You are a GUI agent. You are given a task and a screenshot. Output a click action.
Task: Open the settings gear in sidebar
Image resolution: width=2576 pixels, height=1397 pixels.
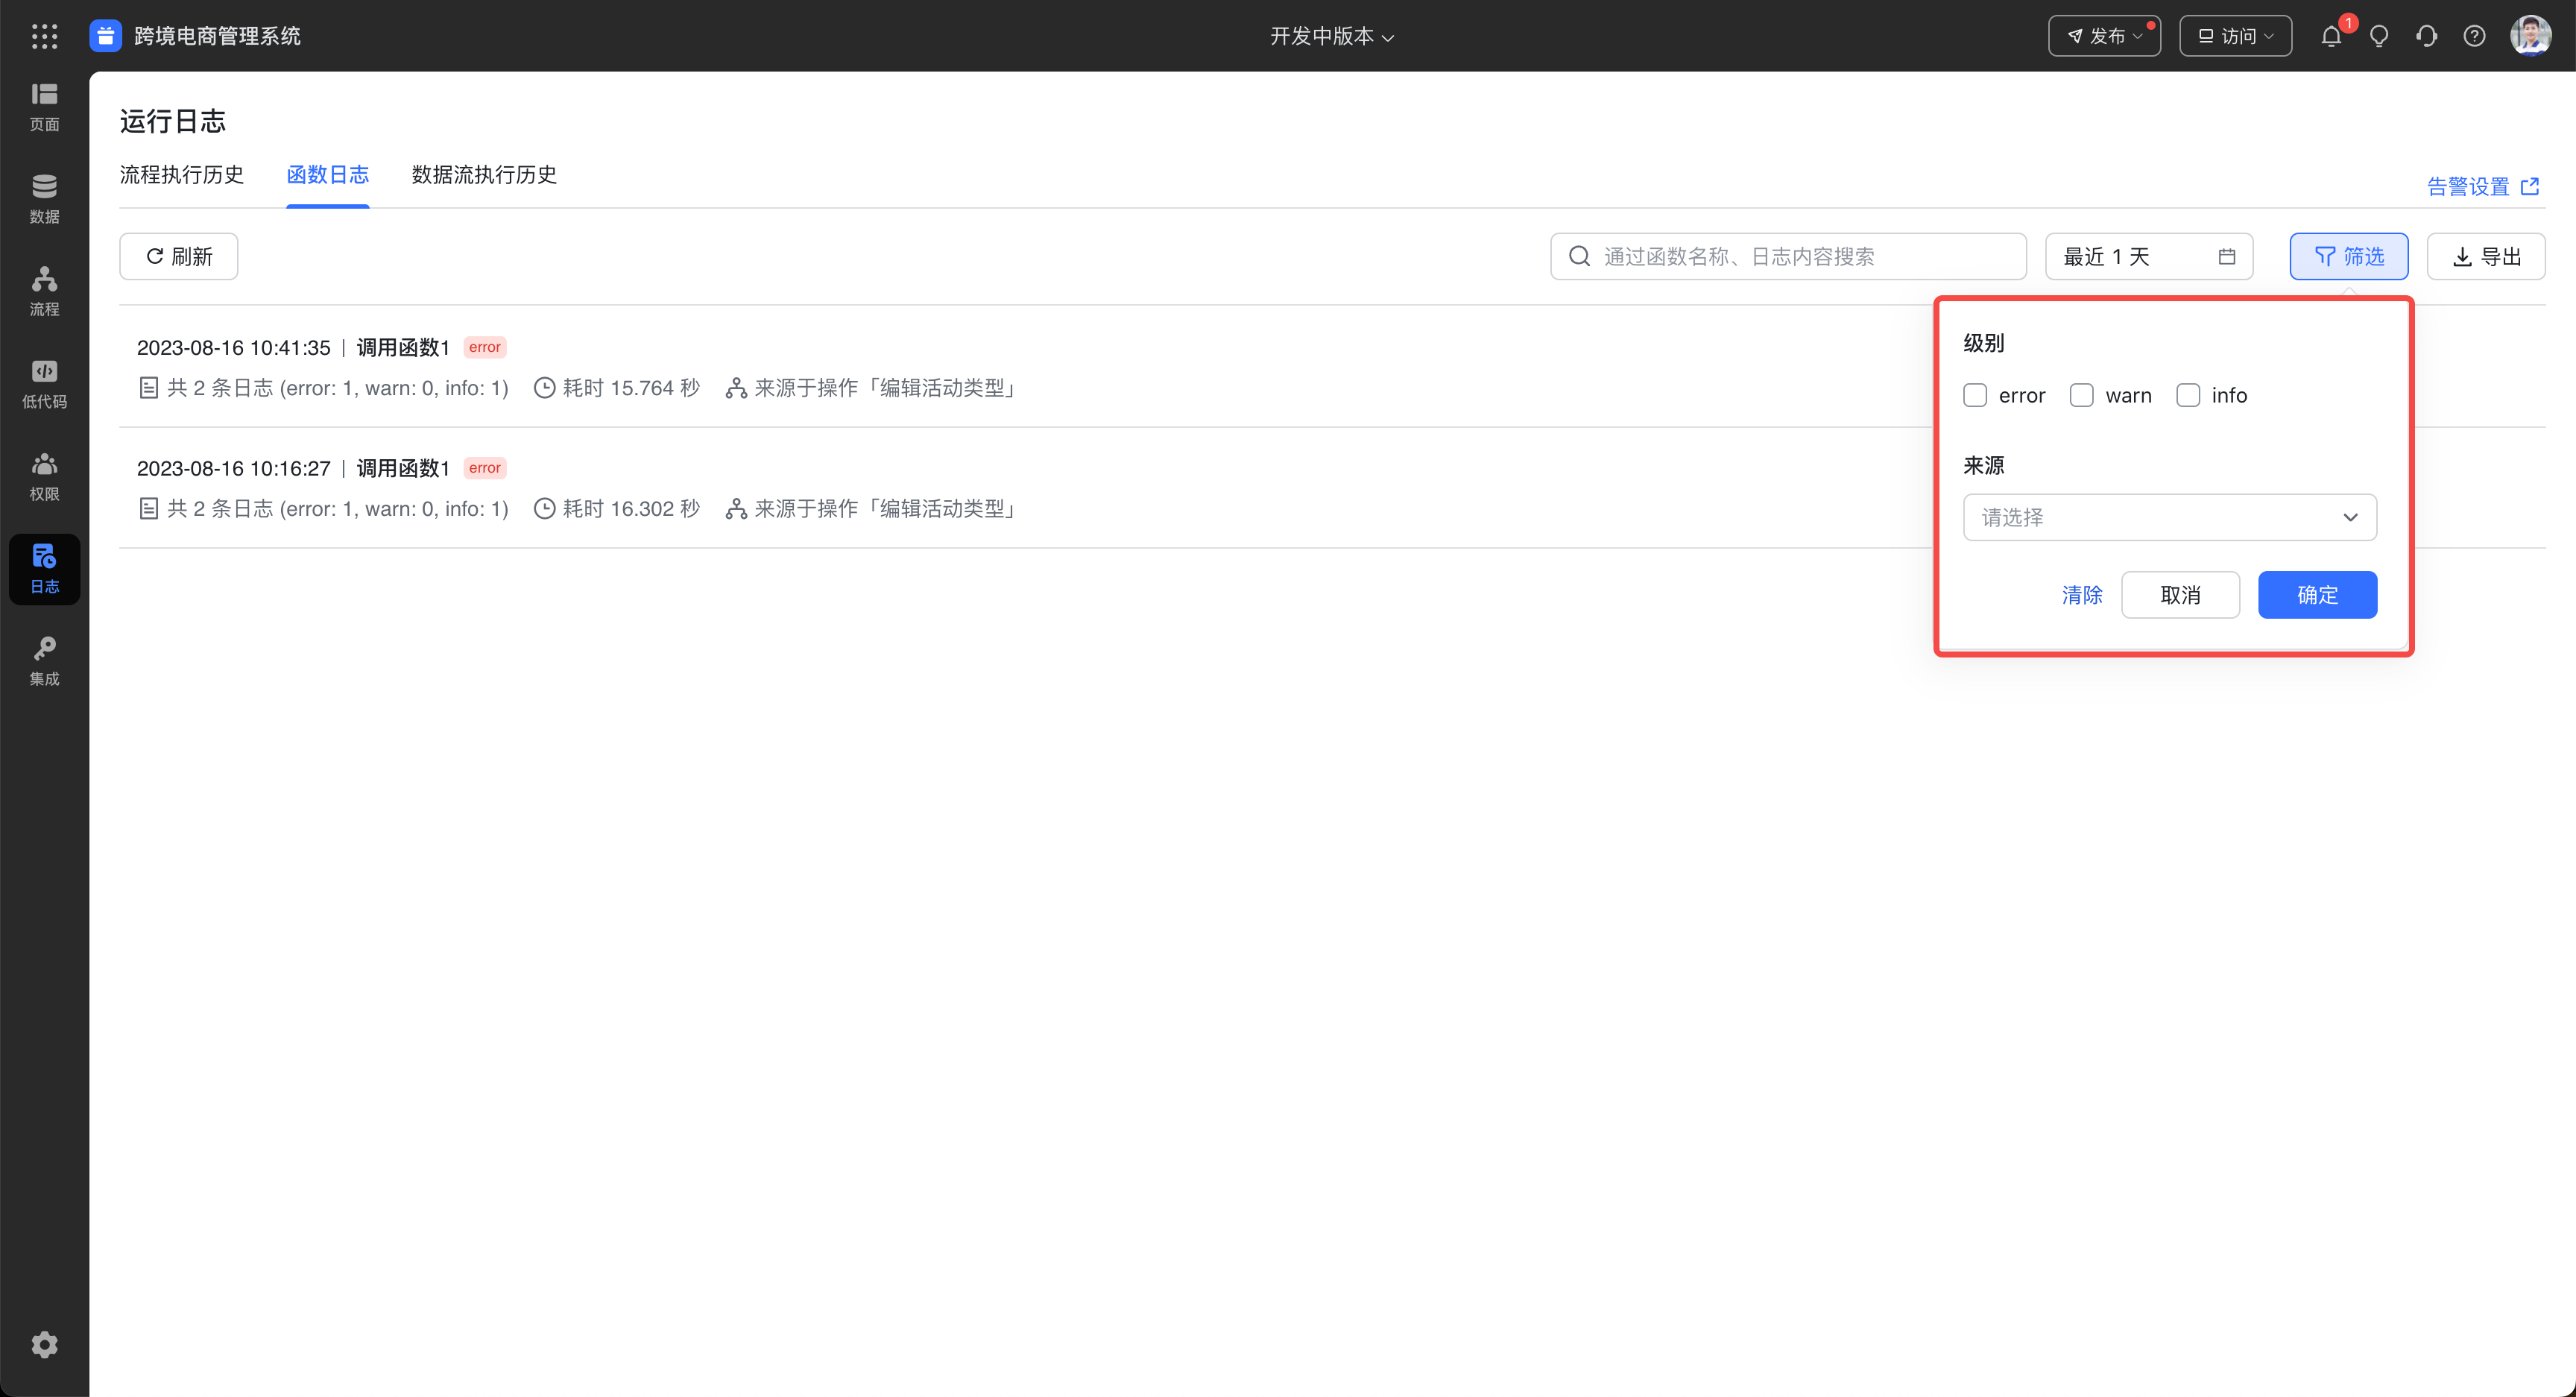pyautogui.click(x=44, y=1344)
